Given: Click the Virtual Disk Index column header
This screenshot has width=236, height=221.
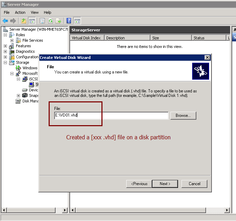Looking at the screenshot, I should coord(86,38).
